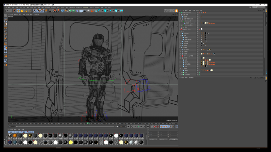
Task: Add a light bulb object
Action: click(88, 11)
